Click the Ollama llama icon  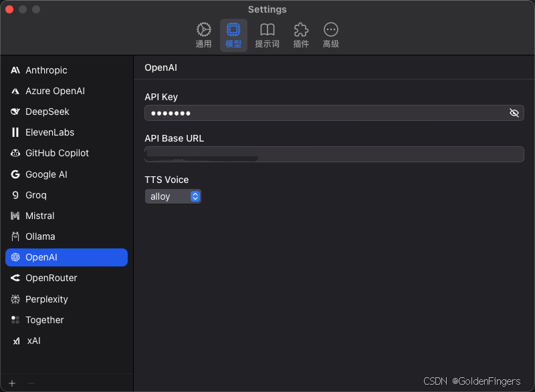(15, 236)
